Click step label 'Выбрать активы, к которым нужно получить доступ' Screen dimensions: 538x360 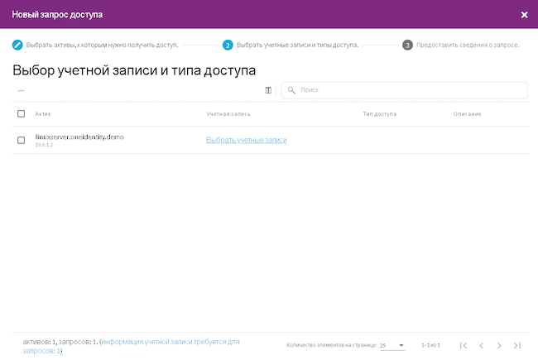[x=103, y=45]
